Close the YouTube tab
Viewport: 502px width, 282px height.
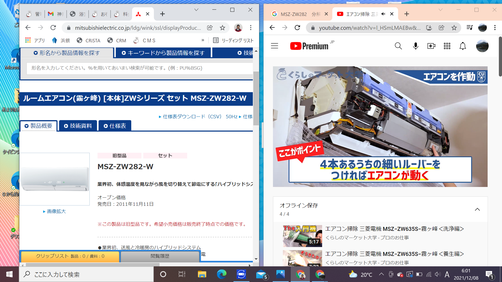click(392, 14)
